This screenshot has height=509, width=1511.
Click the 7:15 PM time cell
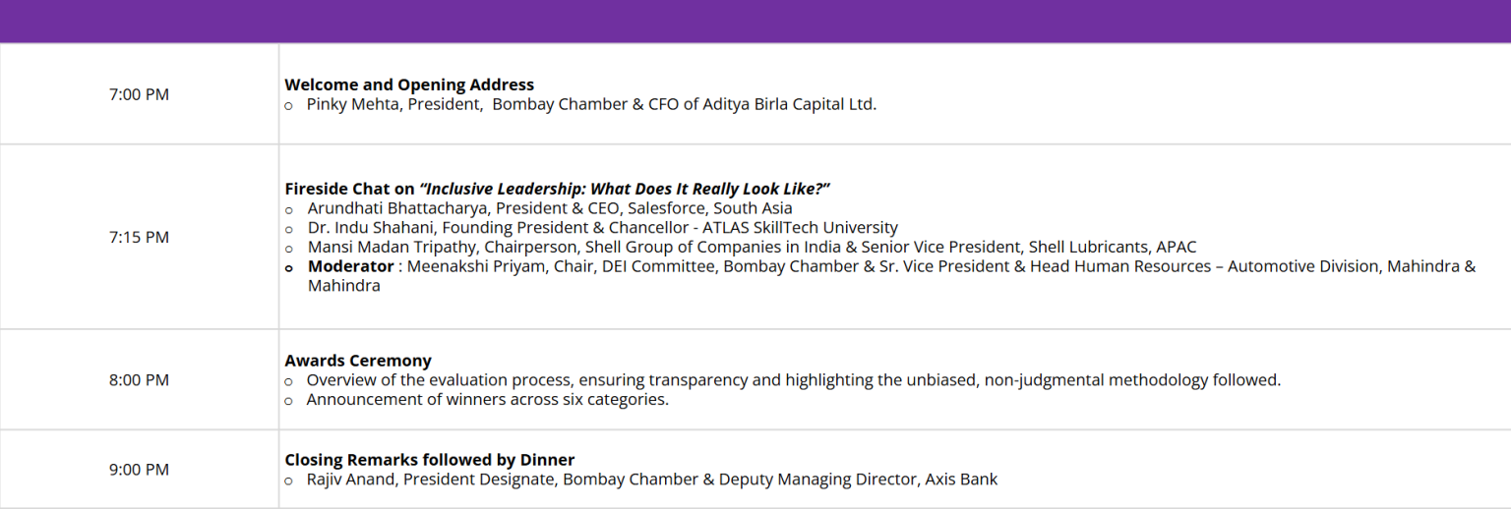tap(139, 237)
